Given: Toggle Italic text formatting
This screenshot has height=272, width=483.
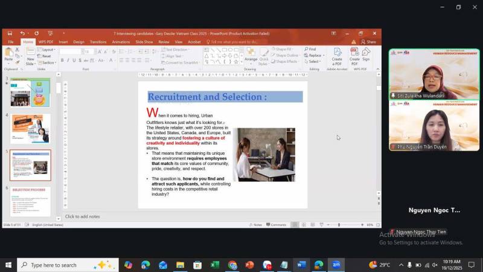Looking at the screenshot, I should click(x=68, y=60).
